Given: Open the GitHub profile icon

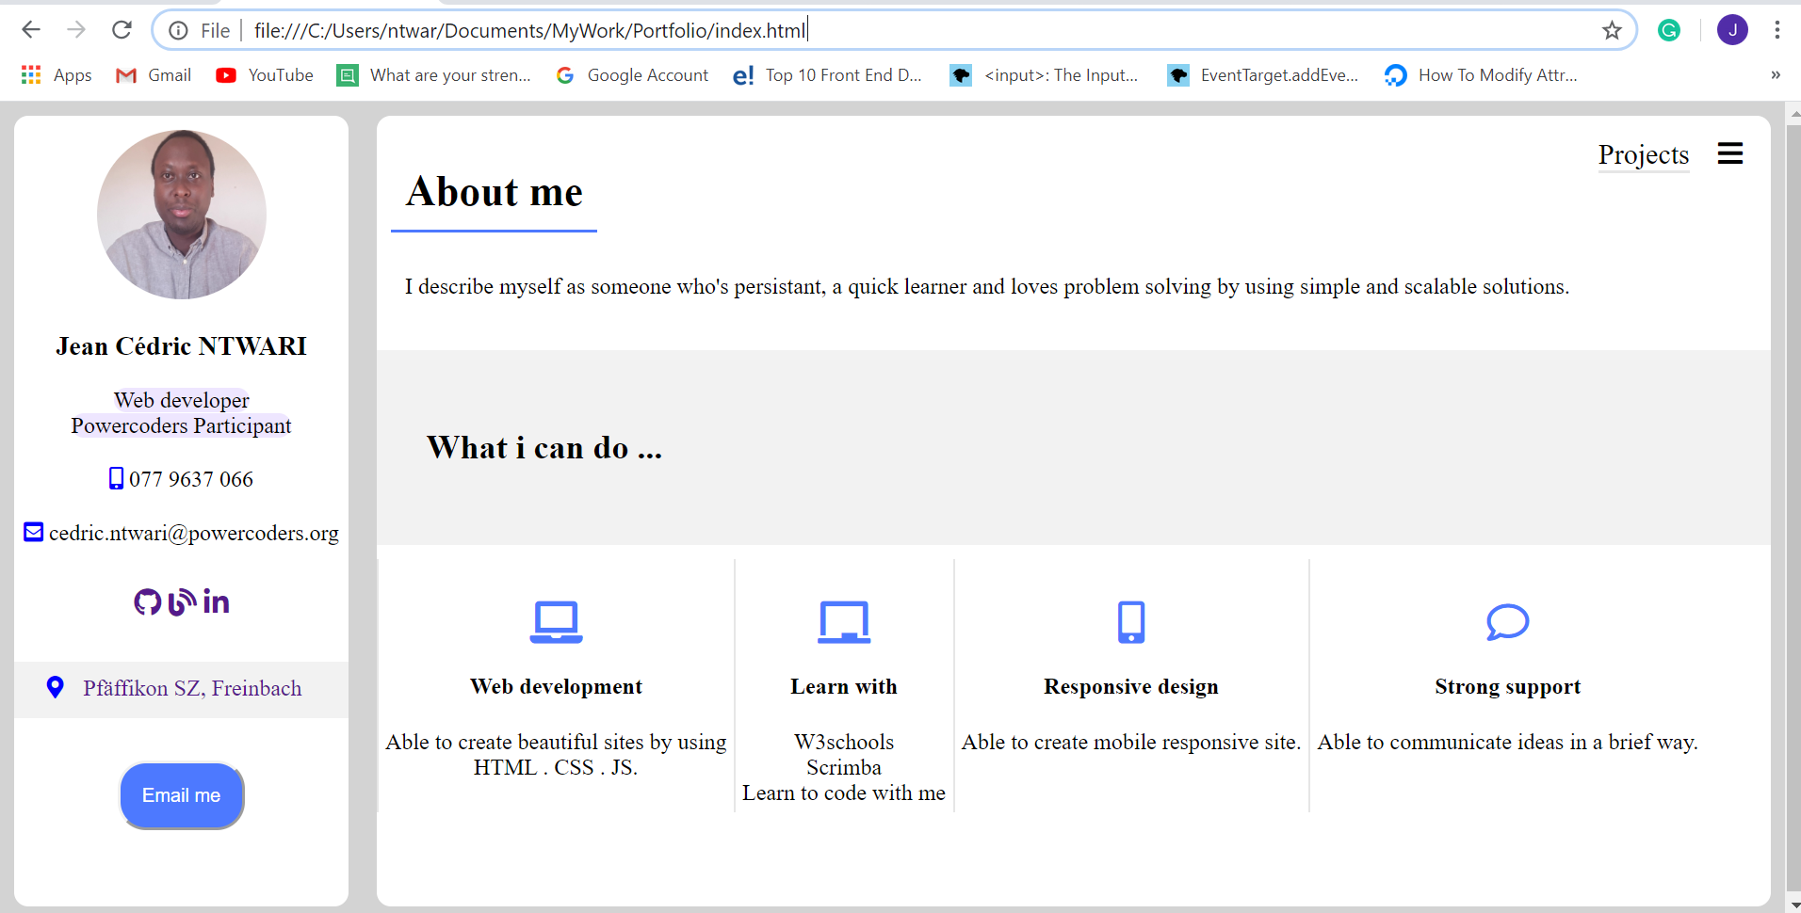Looking at the screenshot, I should [x=147, y=601].
